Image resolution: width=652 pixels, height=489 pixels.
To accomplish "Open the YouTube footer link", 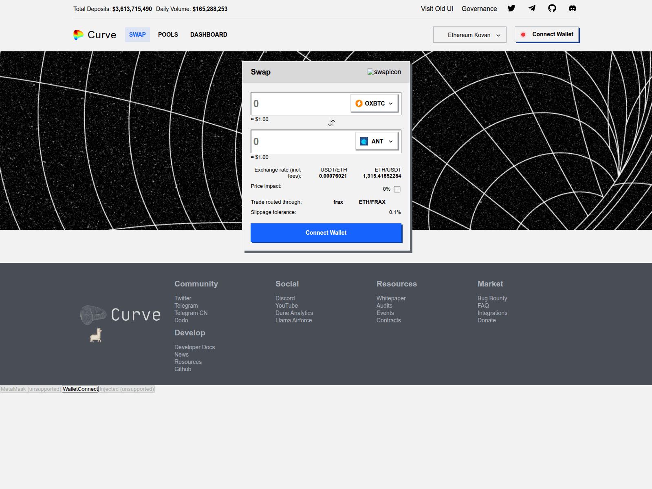I will (x=286, y=306).
